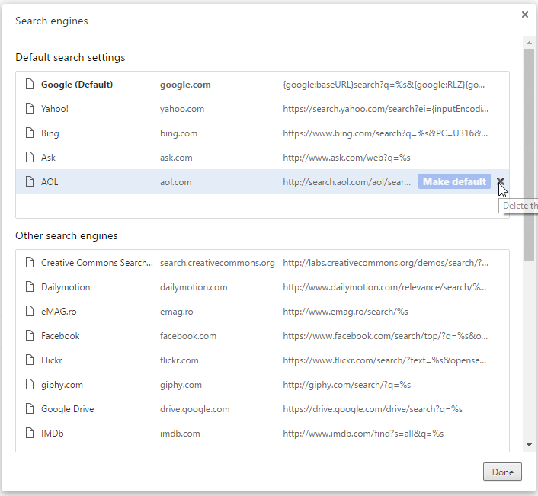
Task: Select the Yahoo! engine name
Action: [55, 109]
